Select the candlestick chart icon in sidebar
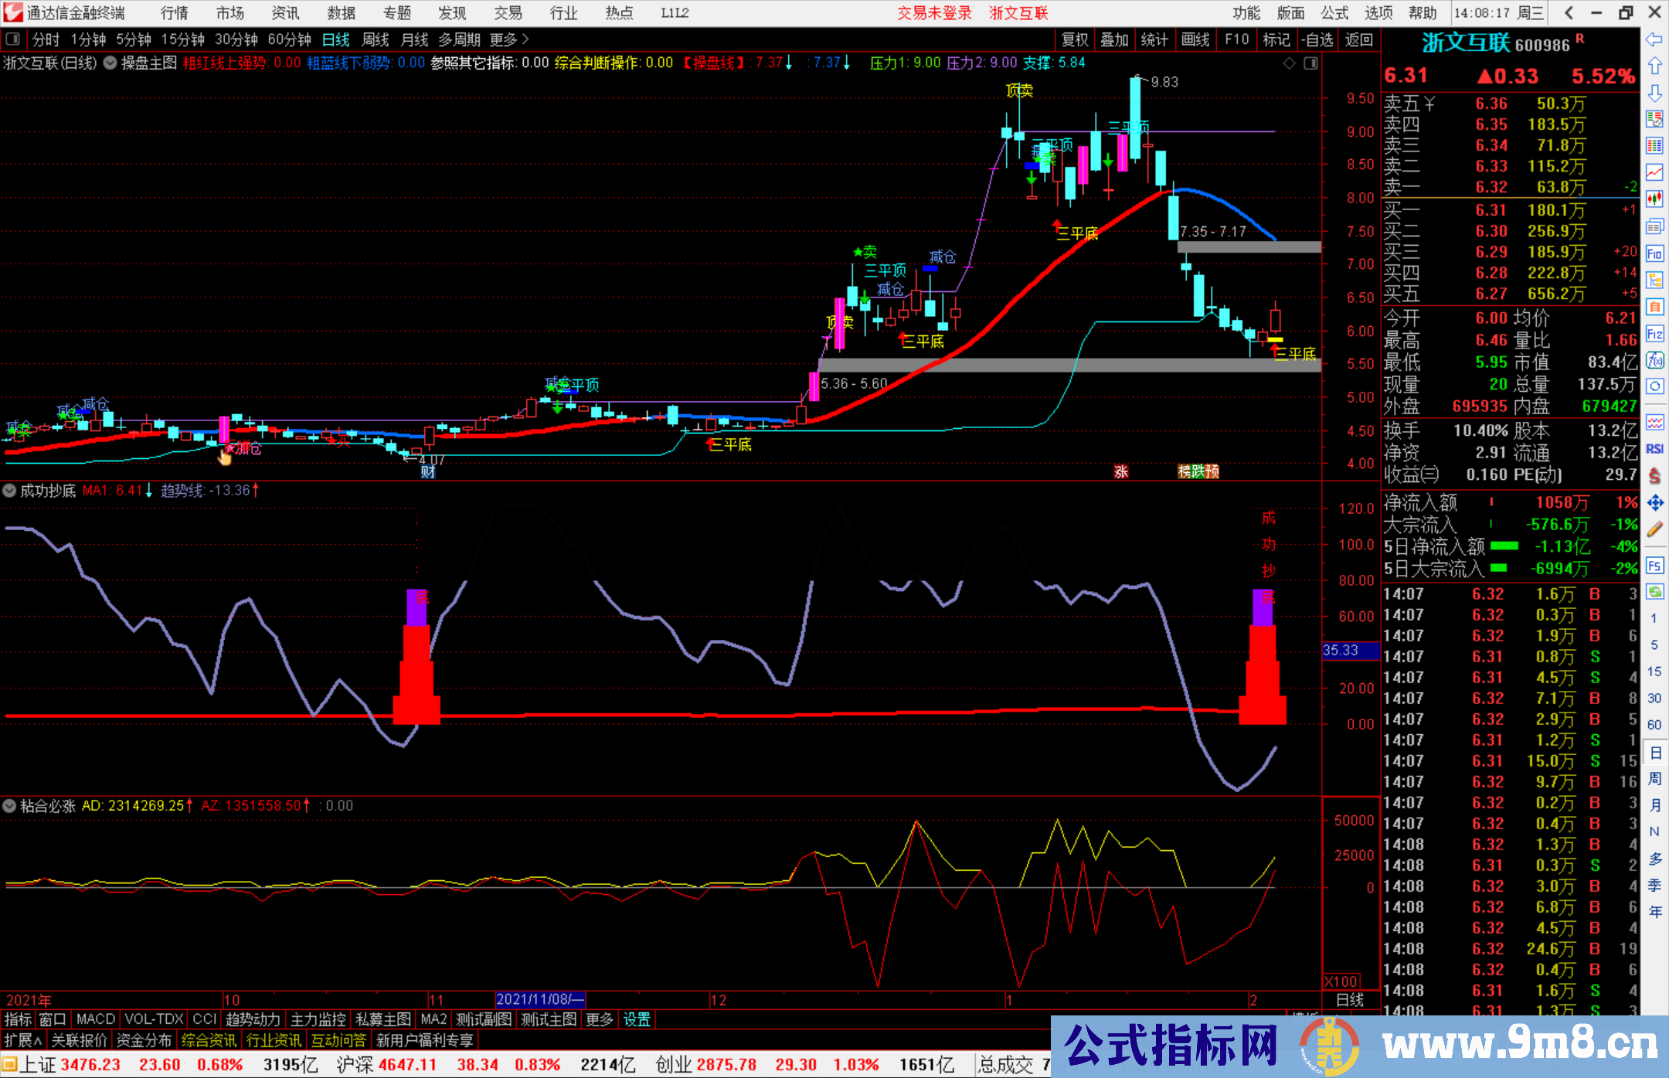This screenshot has width=1669, height=1078. 1654,199
